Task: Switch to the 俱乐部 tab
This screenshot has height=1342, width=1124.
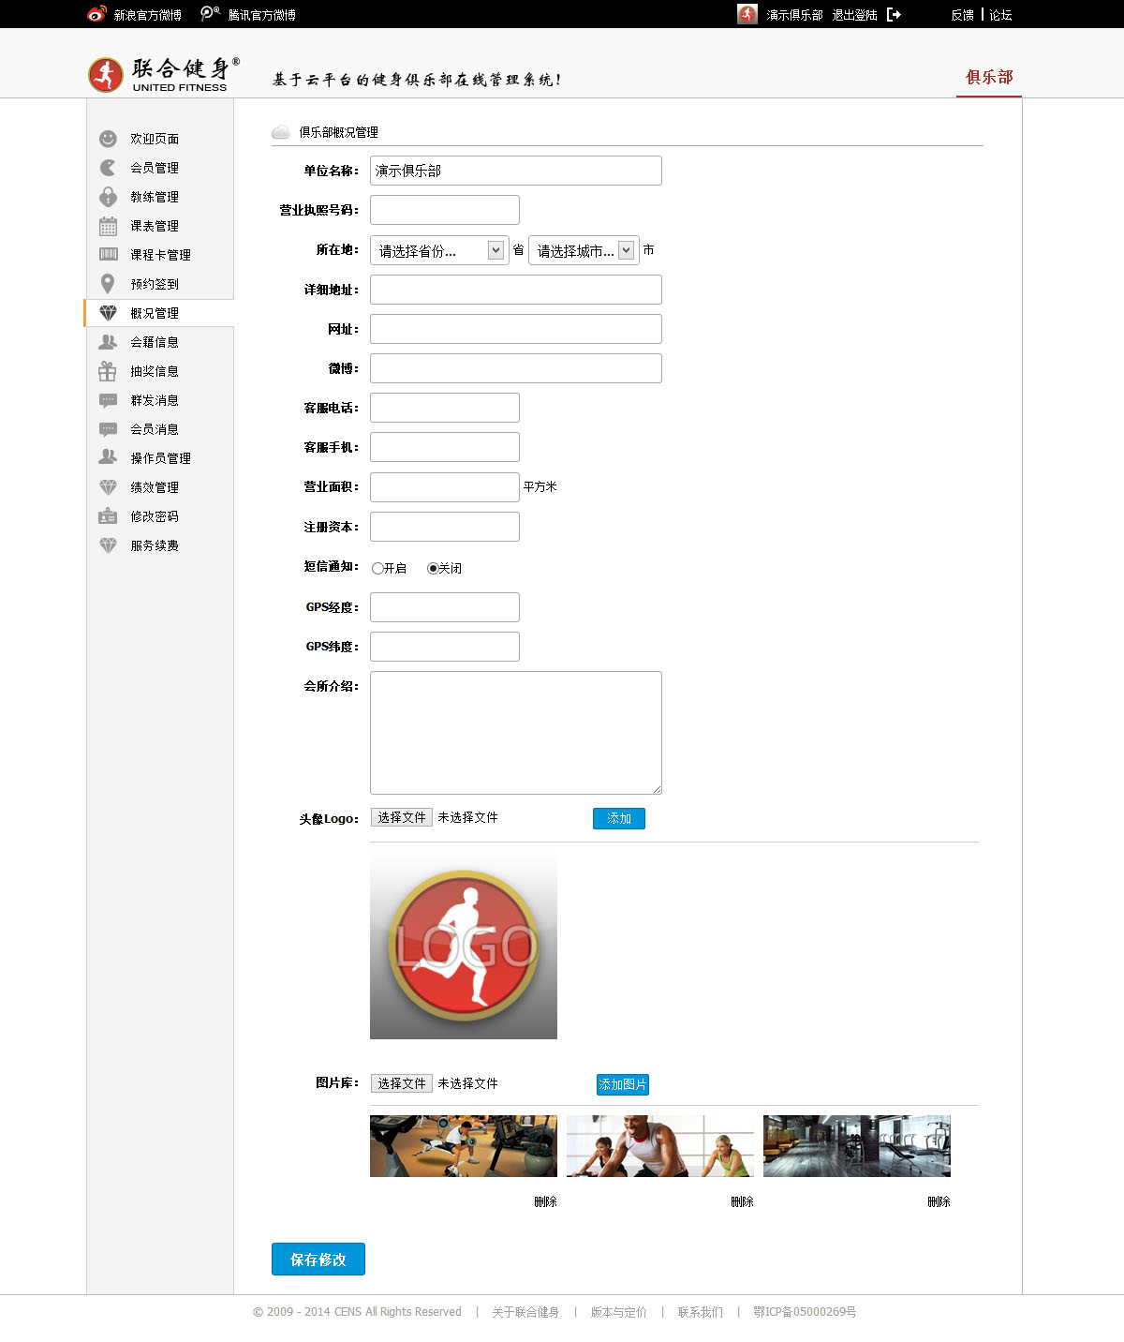Action: (989, 77)
